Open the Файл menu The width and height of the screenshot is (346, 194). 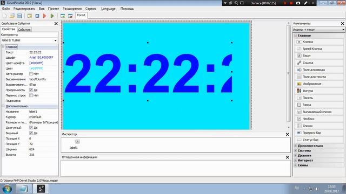pyautogui.click(x=6, y=9)
